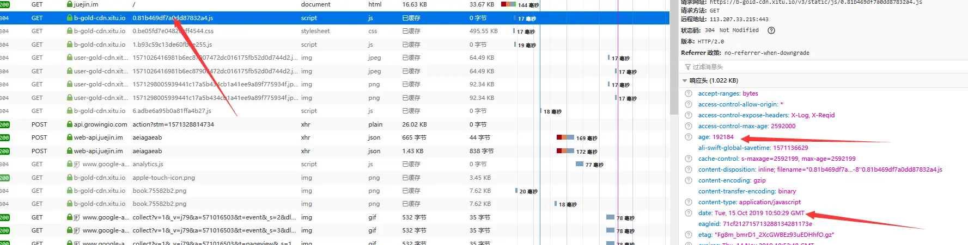Select the 0.be05fd7e css stylesheet request
The image size is (968, 245).
334,31
